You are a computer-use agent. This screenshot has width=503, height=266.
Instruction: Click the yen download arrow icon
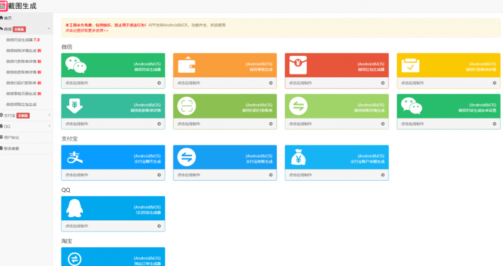(77, 106)
